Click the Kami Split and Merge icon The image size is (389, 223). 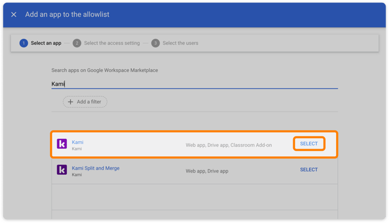[62, 170]
